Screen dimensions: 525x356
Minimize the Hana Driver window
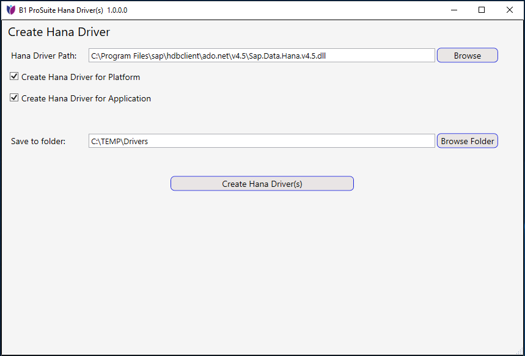tap(454, 10)
